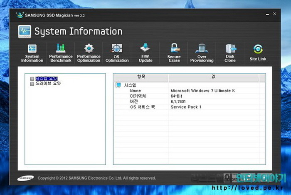Open the Secure Erase tool
Viewport: 291px width, 195px height.
(174, 53)
